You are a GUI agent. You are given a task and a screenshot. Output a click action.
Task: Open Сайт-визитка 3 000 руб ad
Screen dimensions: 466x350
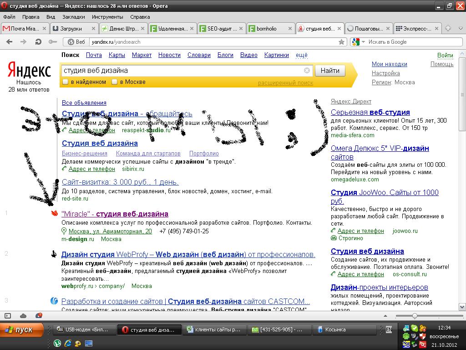coord(120,182)
